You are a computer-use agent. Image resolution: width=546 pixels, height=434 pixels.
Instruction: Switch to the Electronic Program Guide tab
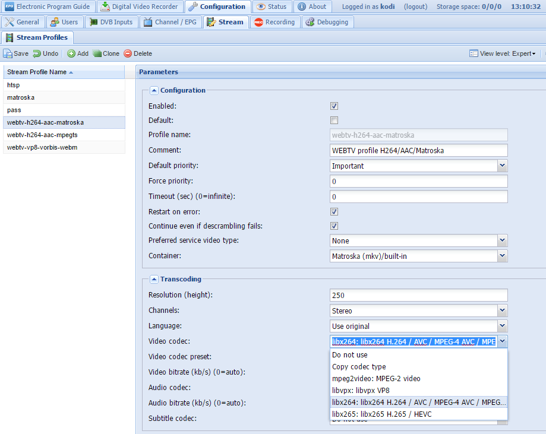pos(48,7)
